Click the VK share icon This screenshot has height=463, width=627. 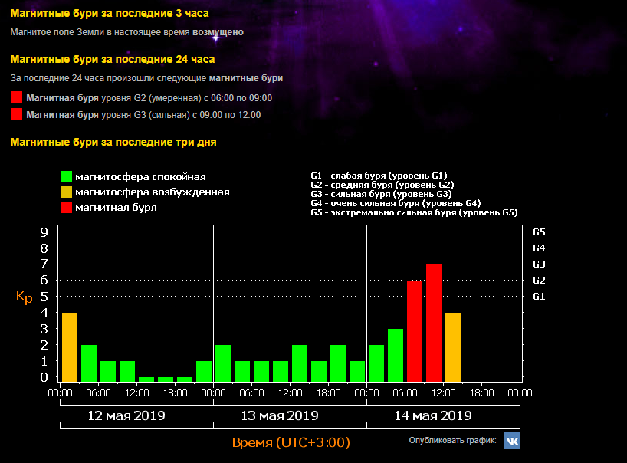tap(511, 441)
